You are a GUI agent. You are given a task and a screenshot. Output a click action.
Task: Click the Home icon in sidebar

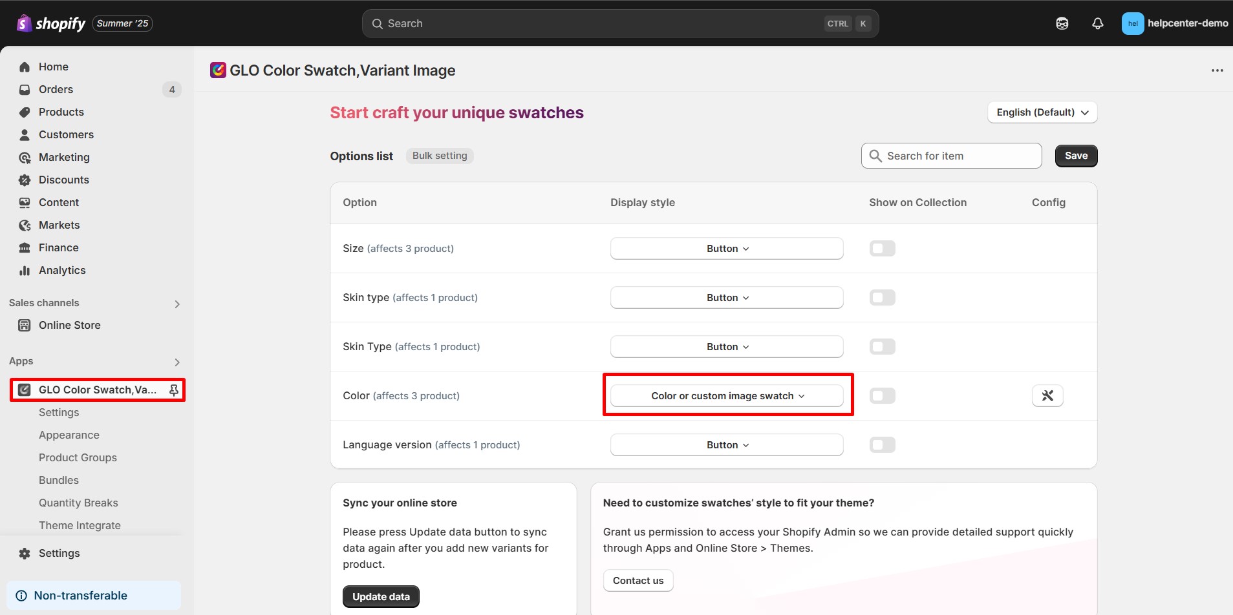point(25,67)
